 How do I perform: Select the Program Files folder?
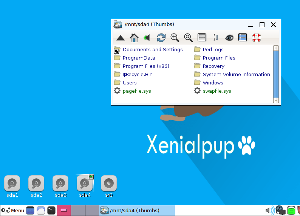[214, 58]
